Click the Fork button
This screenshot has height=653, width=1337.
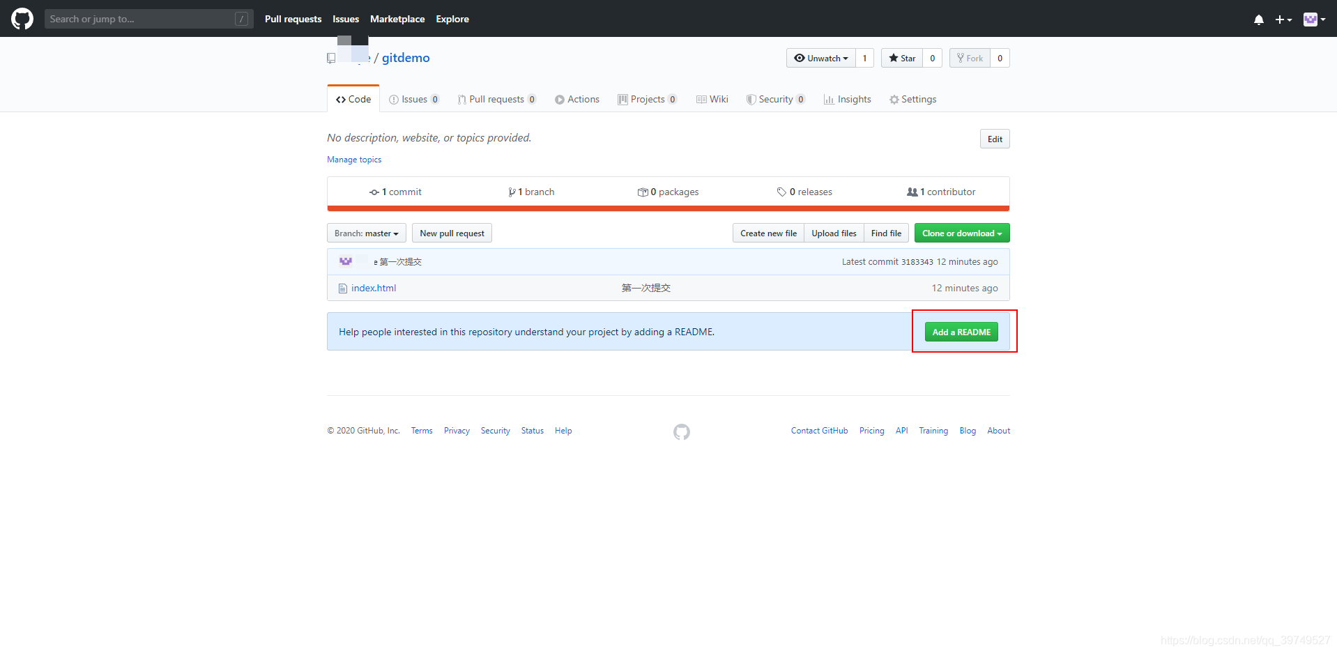[x=970, y=58]
